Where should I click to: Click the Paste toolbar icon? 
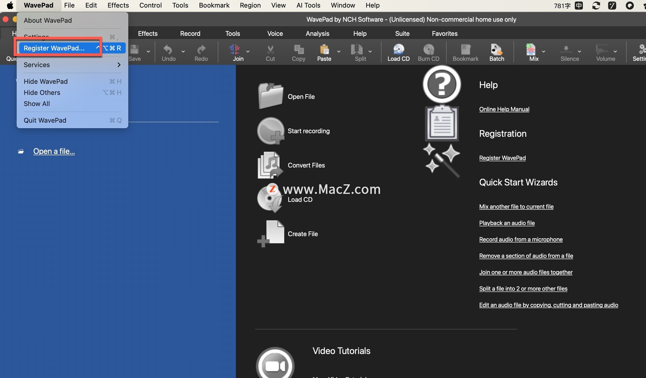click(x=324, y=50)
